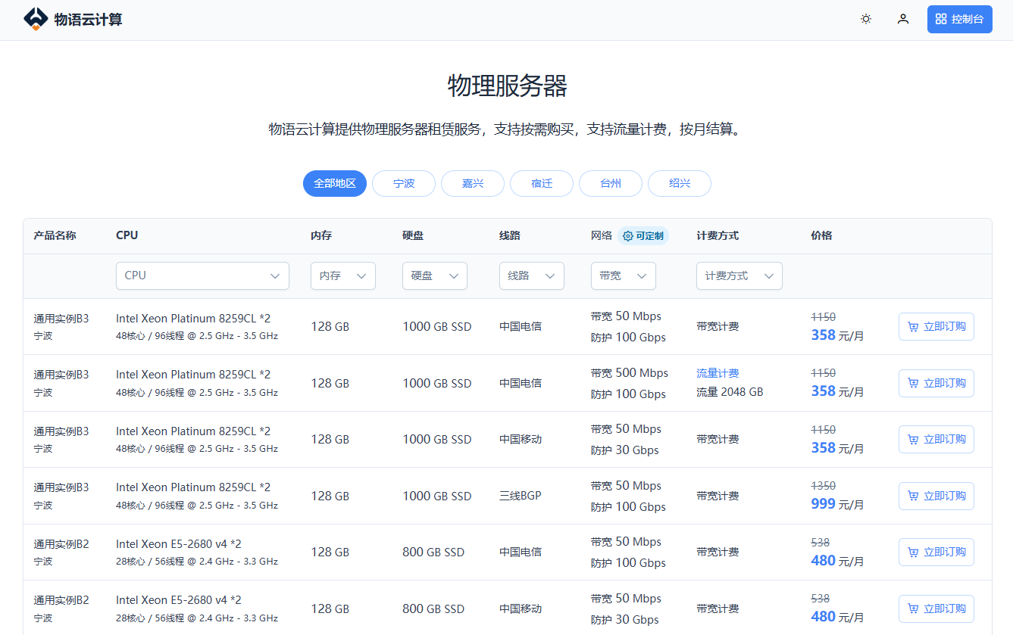This screenshot has width=1013, height=635.
Task: Click the 可定制 gear badge
Action: [643, 236]
